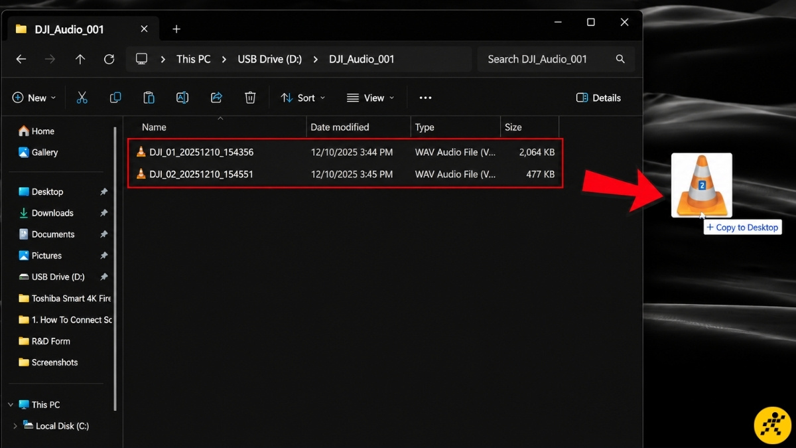Collapse the This PC tree node
The width and height of the screenshot is (796, 448).
[x=11, y=405]
